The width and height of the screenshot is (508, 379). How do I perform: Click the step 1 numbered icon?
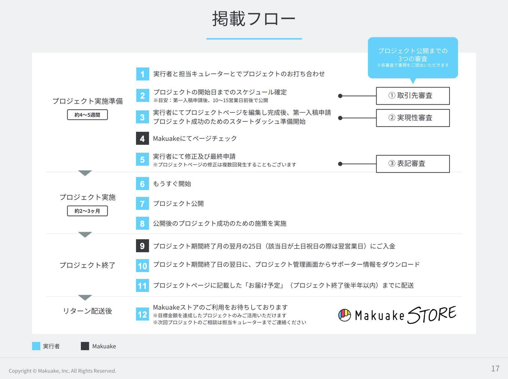(x=143, y=74)
